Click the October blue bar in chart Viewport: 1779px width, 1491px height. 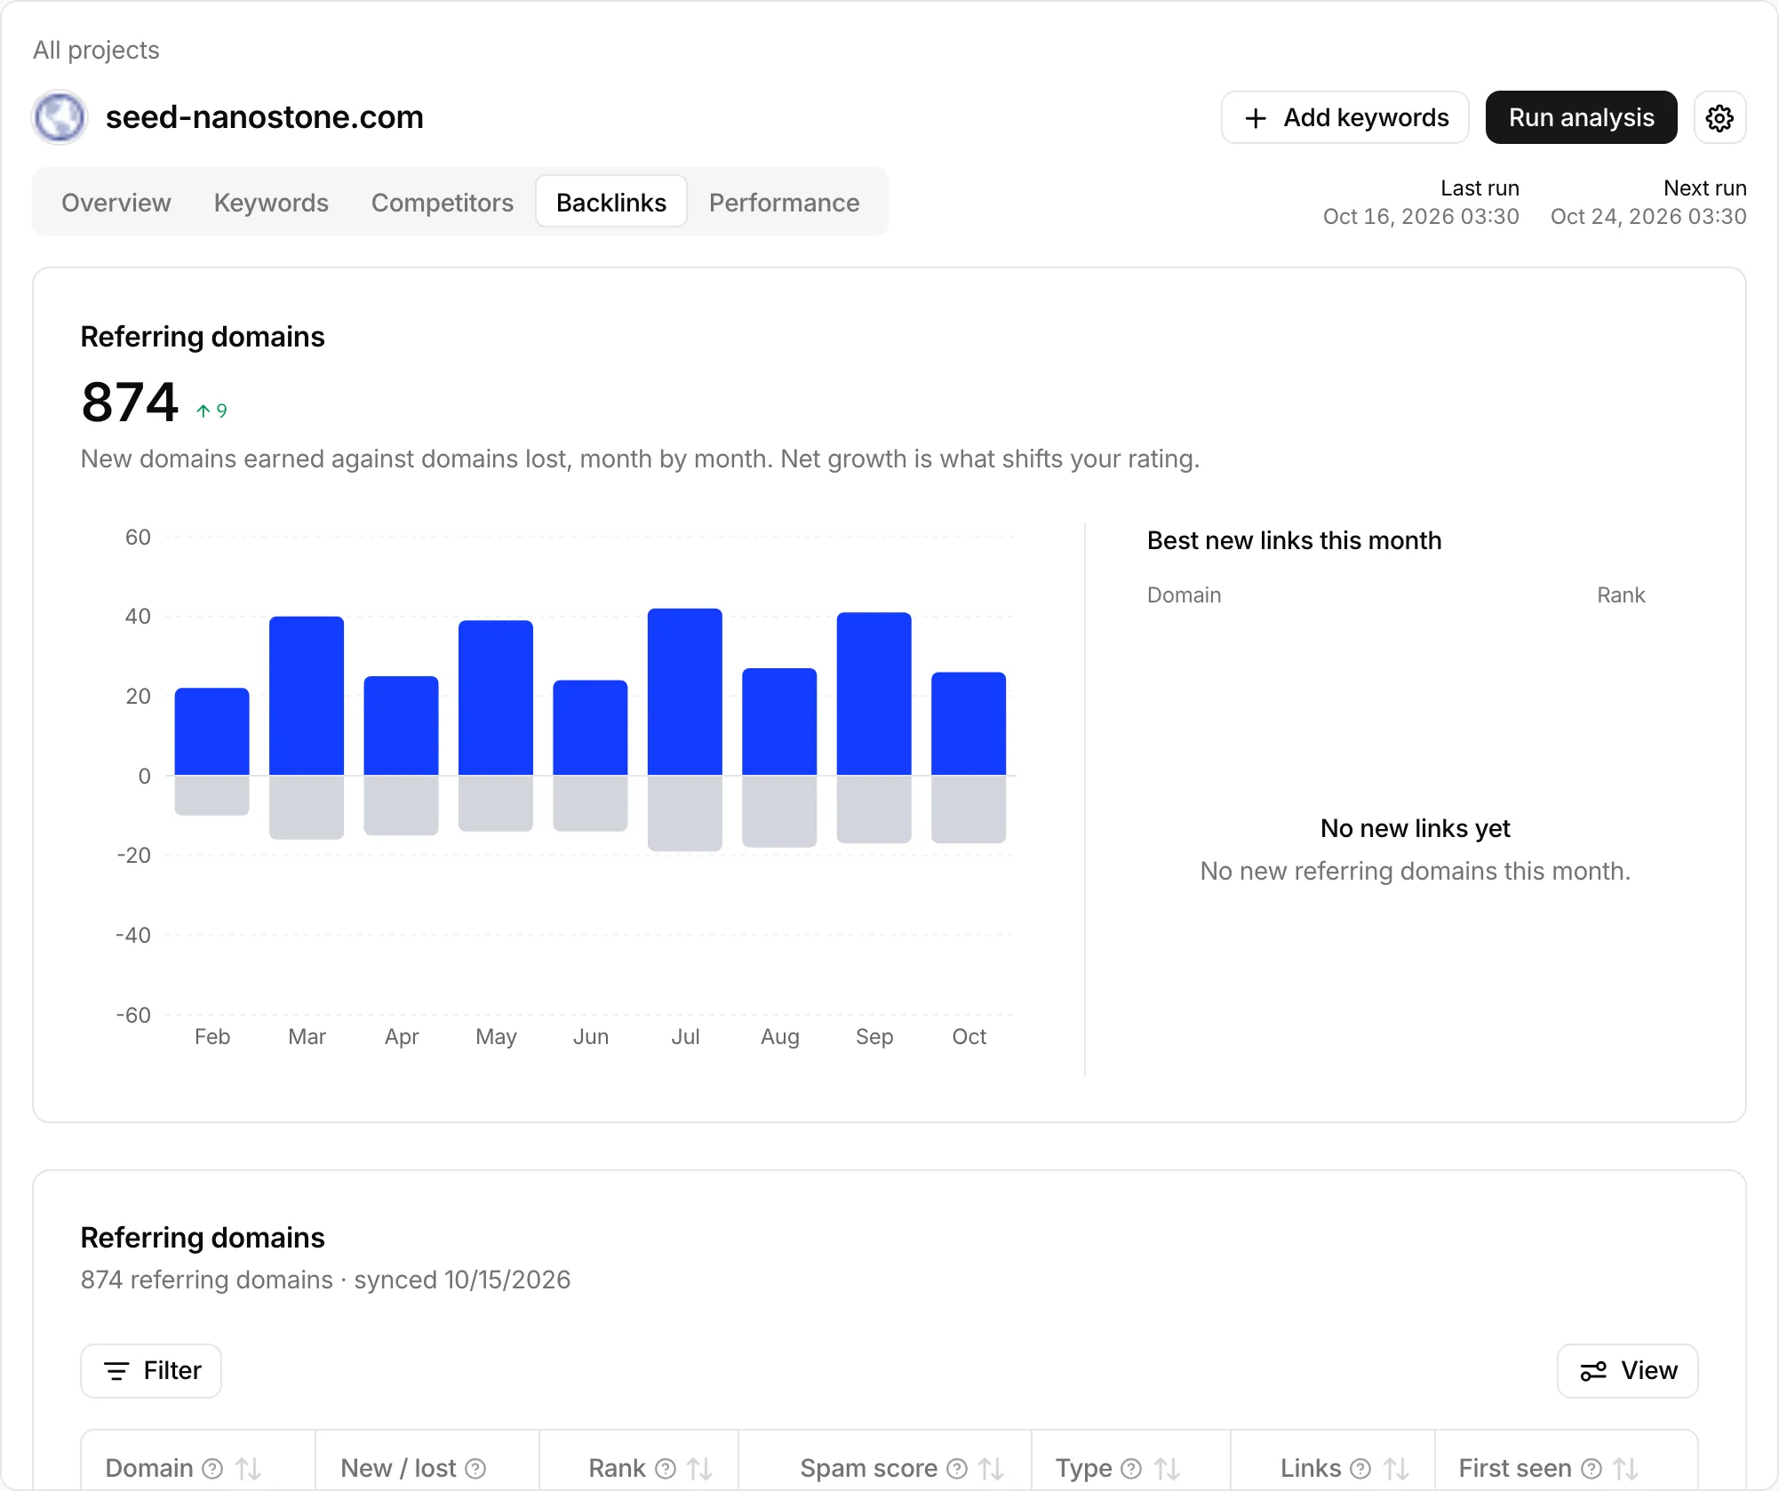click(969, 723)
